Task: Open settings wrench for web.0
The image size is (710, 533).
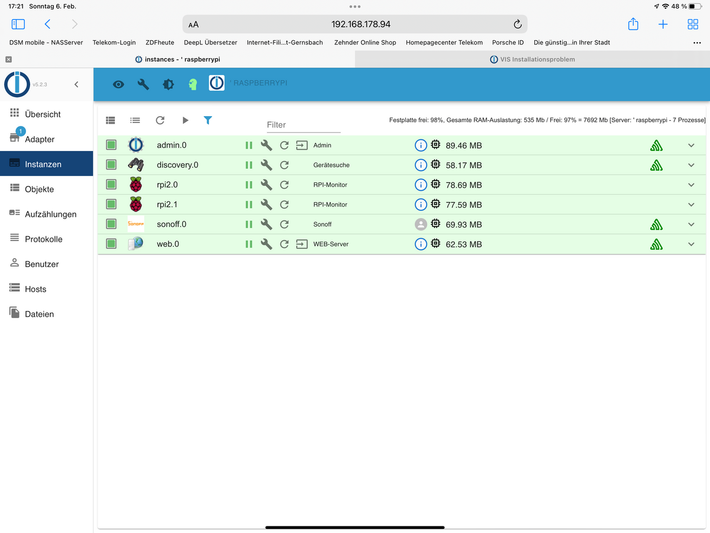Action: tap(266, 244)
